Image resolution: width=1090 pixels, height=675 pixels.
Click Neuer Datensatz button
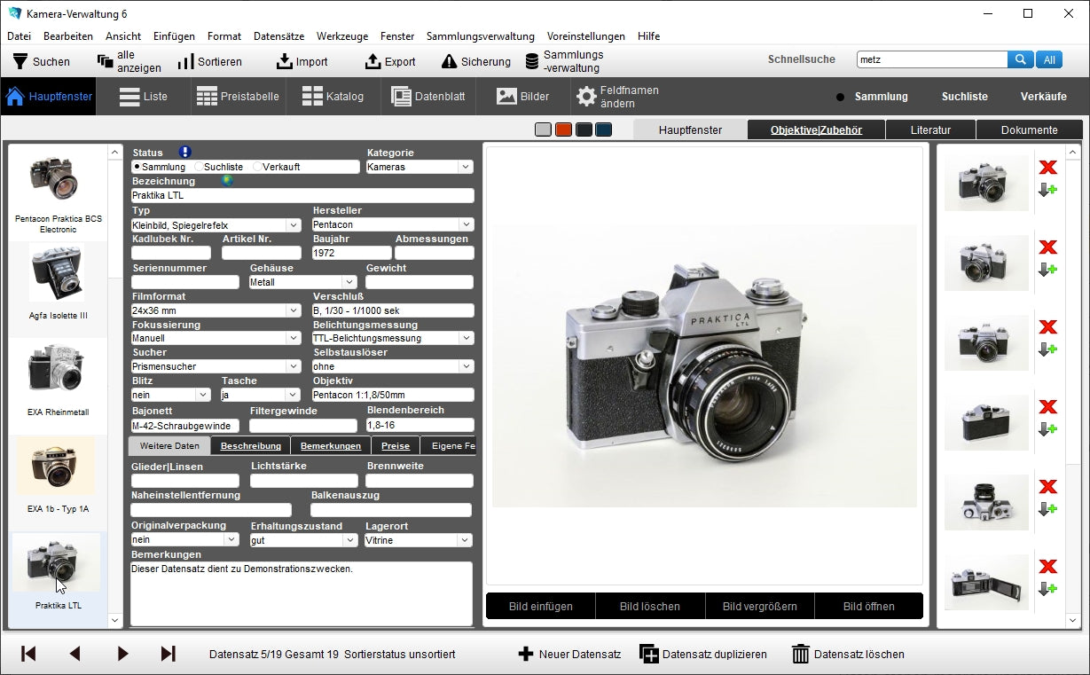(x=569, y=655)
